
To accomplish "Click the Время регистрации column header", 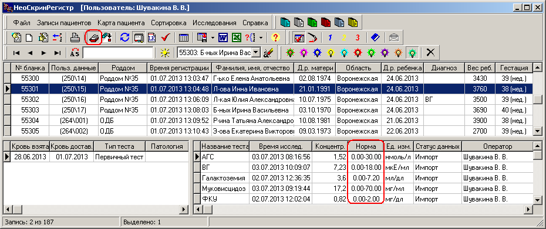I will 179,68.
